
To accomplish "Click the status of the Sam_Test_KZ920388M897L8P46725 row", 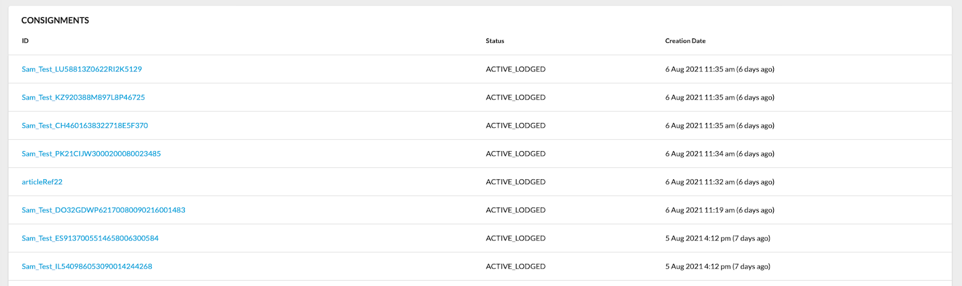I will pos(515,97).
